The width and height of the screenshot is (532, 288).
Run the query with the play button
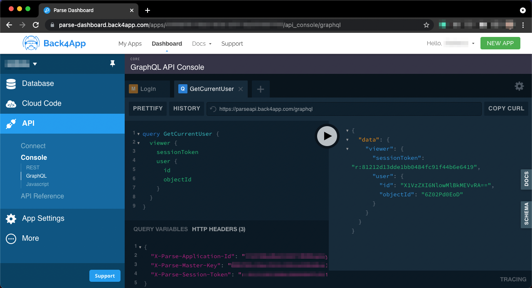[x=327, y=136]
